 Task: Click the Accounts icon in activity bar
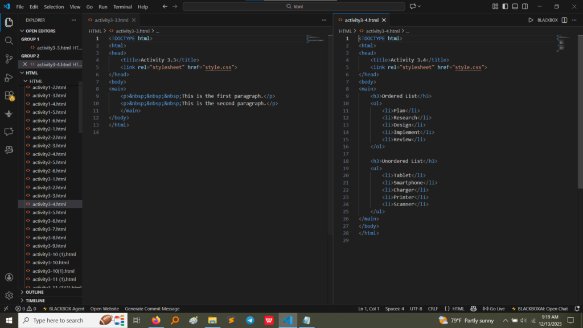click(9, 277)
